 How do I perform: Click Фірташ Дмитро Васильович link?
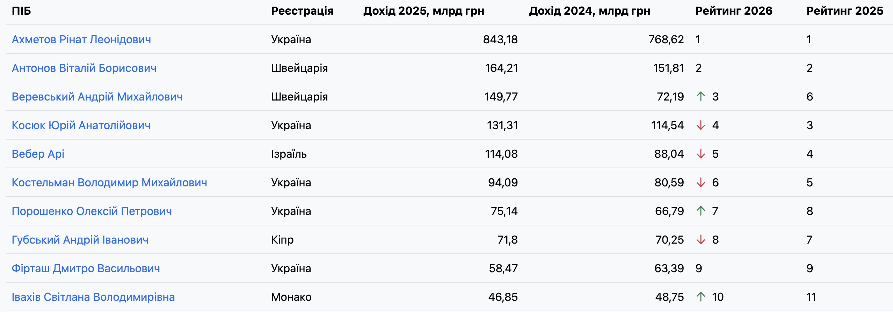pyautogui.click(x=86, y=268)
